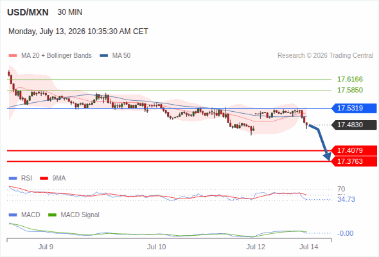Click the Jul 10 date axis label

pos(157,247)
